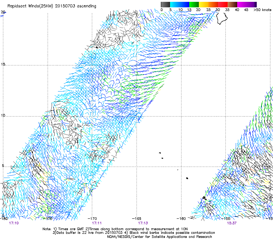Click the NOAA/NESDIS credit line

[159, 237]
